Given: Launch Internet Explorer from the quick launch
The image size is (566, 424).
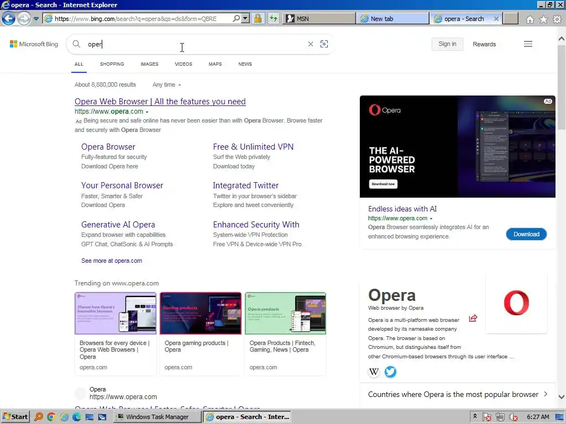Looking at the screenshot, I should tap(64, 417).
